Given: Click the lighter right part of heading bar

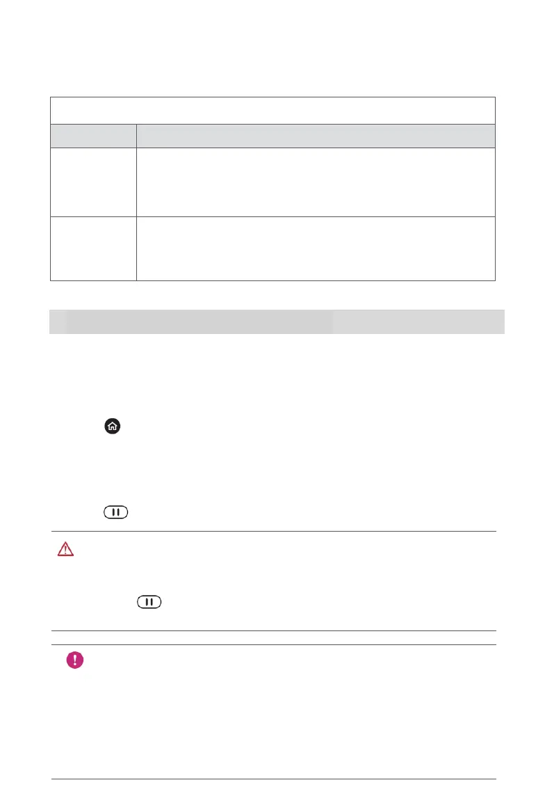Looking at the screenshot, I should click(418, 321).
